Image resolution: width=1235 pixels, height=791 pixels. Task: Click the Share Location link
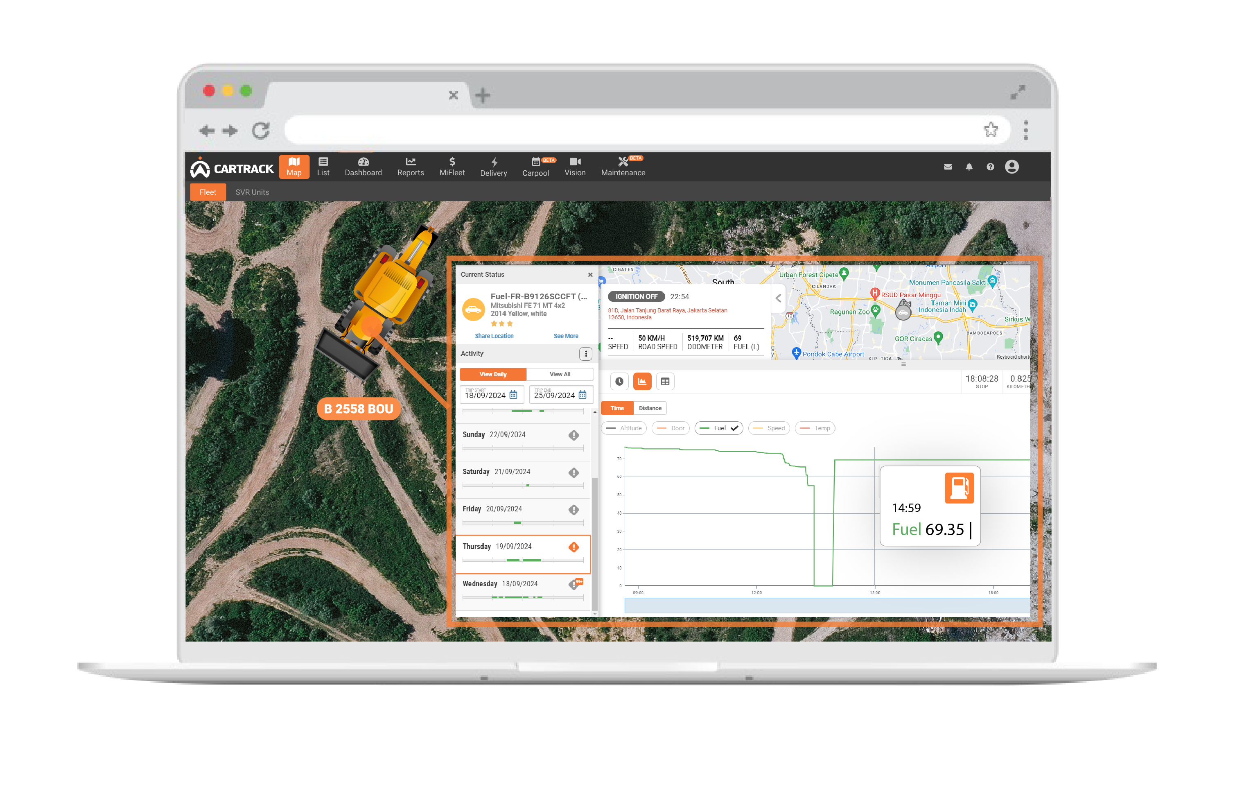pos(494,336)
